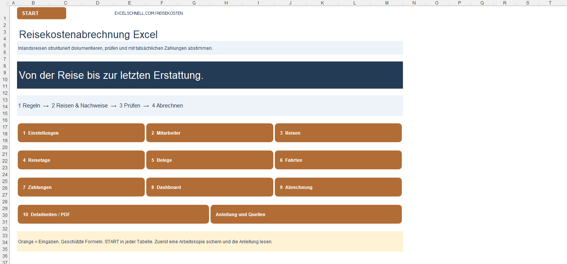
Task: Select row 24 header
Action: [5, 174]
